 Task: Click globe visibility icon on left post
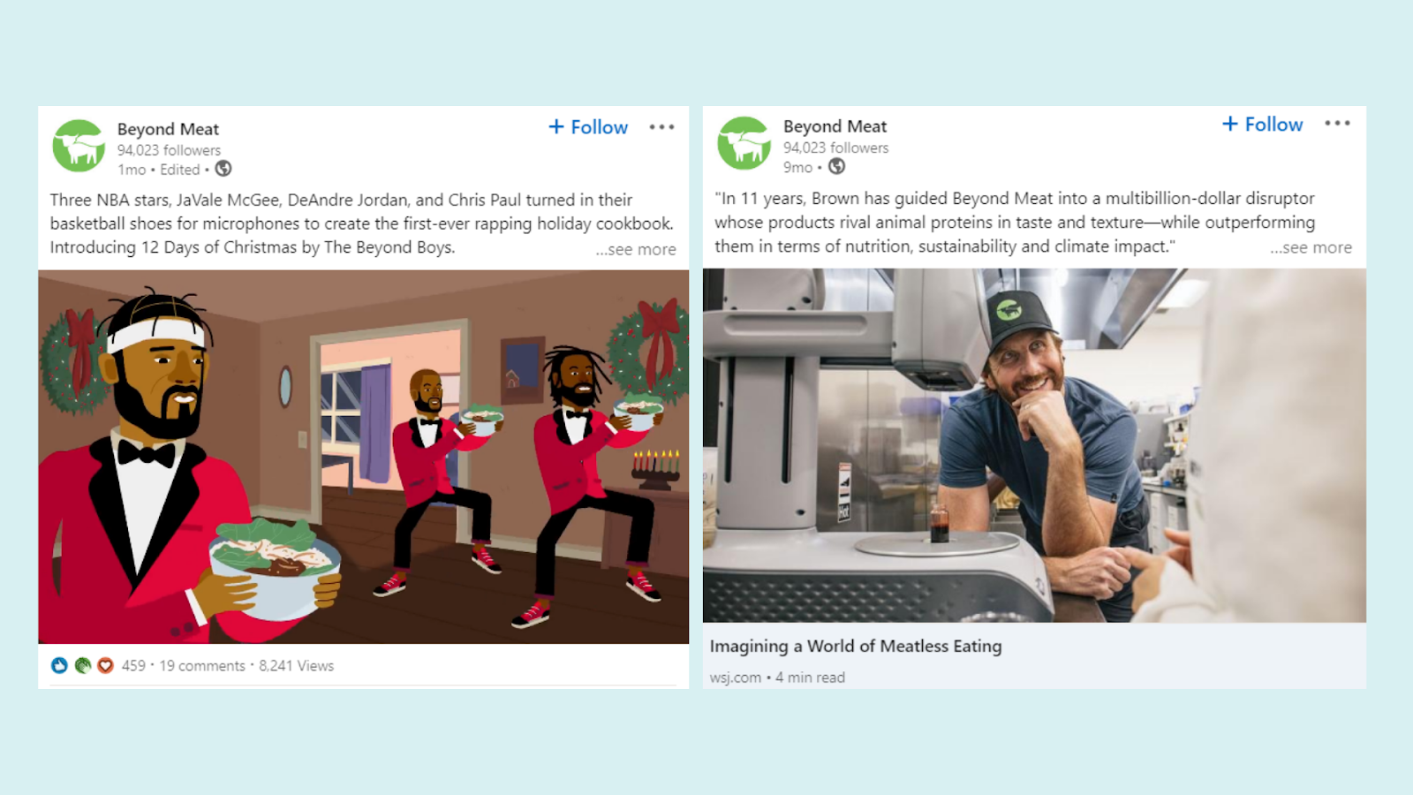(223, 169)
